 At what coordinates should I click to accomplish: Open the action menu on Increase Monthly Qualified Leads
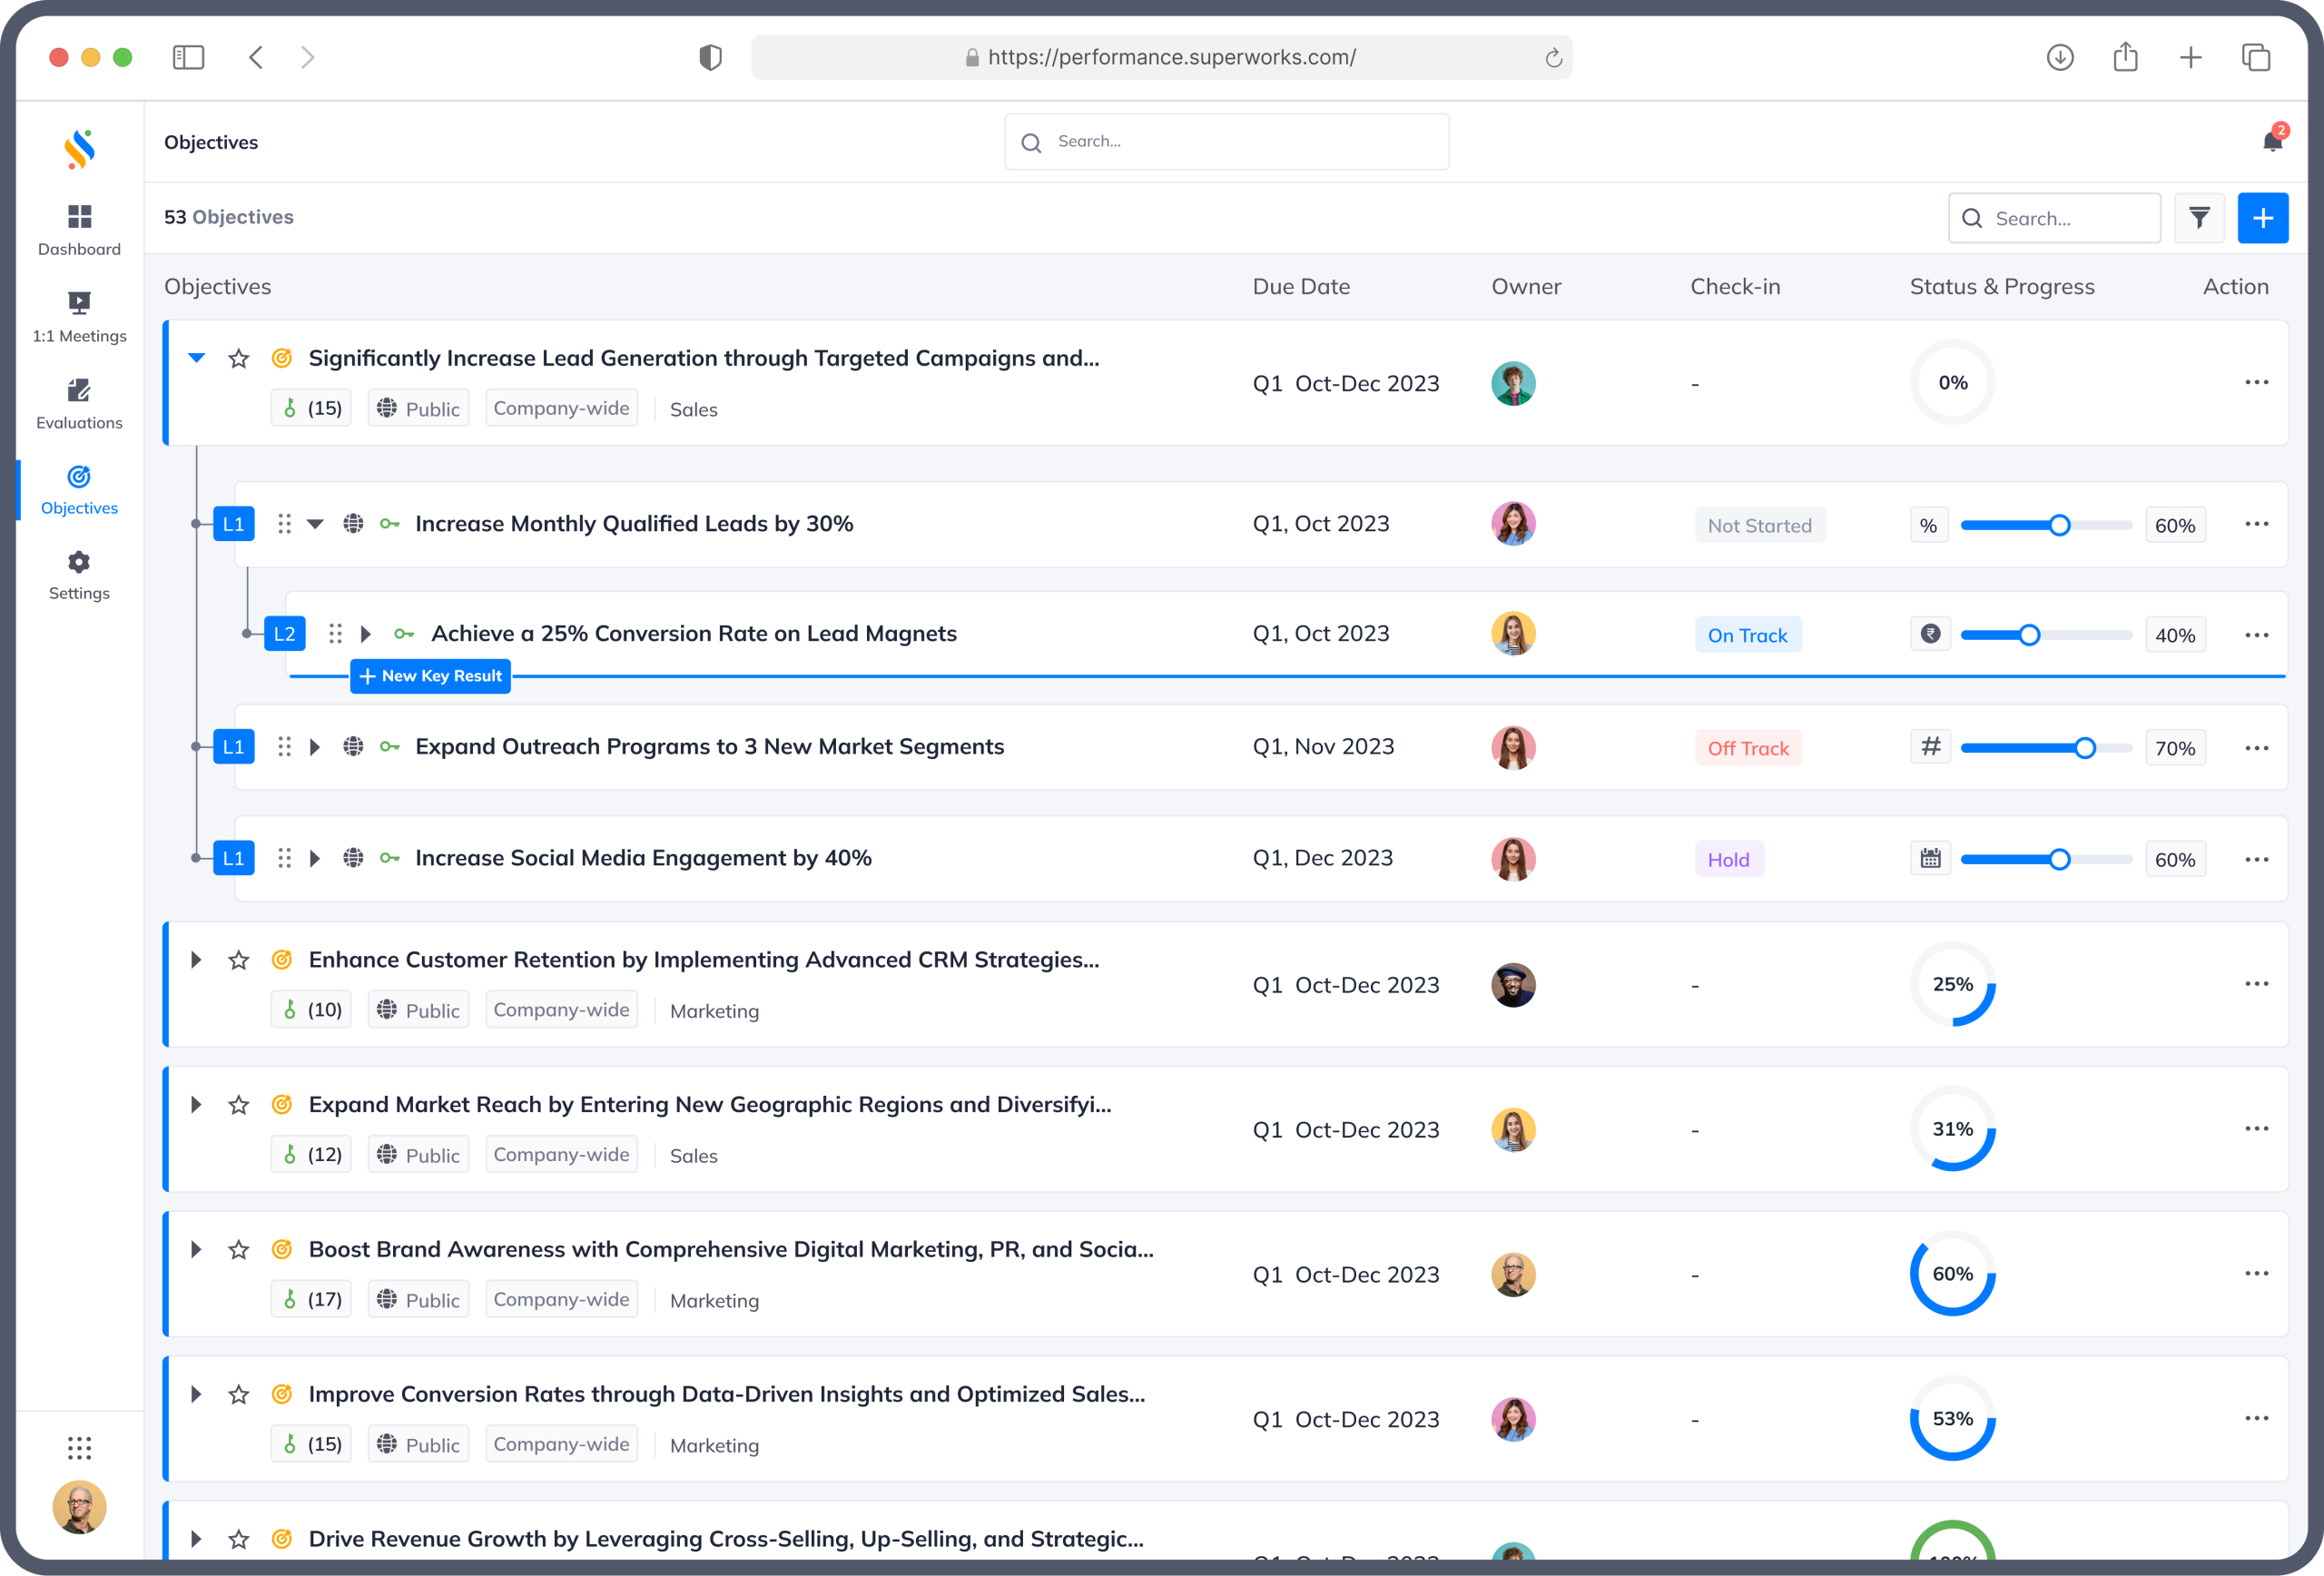click(x=2256, y=523)
